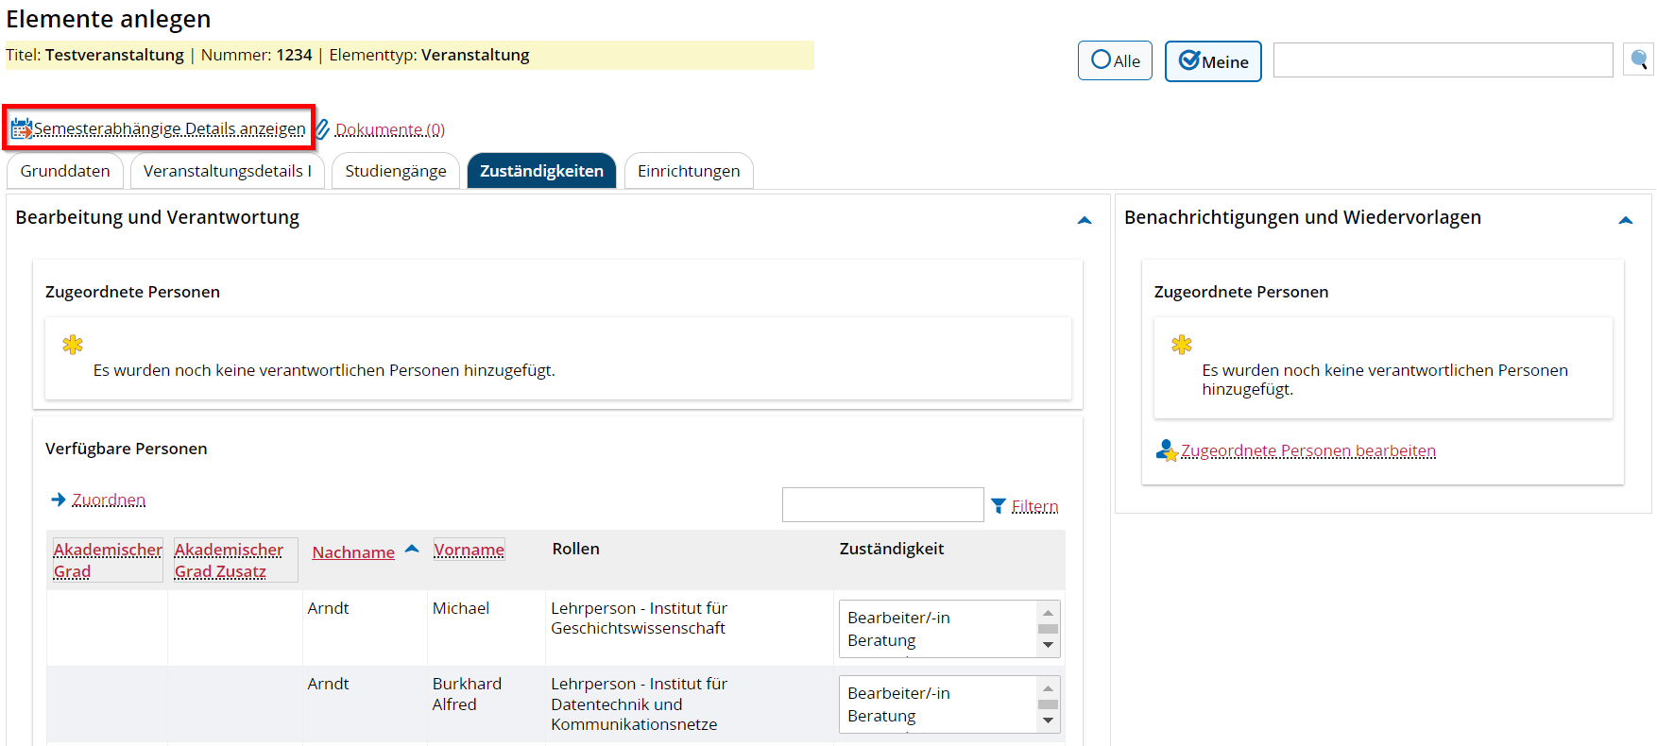The height and width of the screenshot is (746, 1657).
Task: Collapse the Benachrichtigungen und Wiedervorlagen section
Action: (x=1626, y=220)
